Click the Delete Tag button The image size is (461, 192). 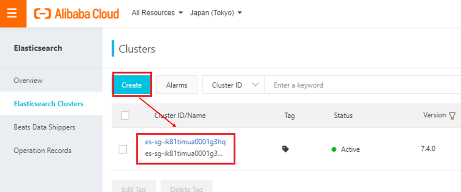[x=186, y=186]
